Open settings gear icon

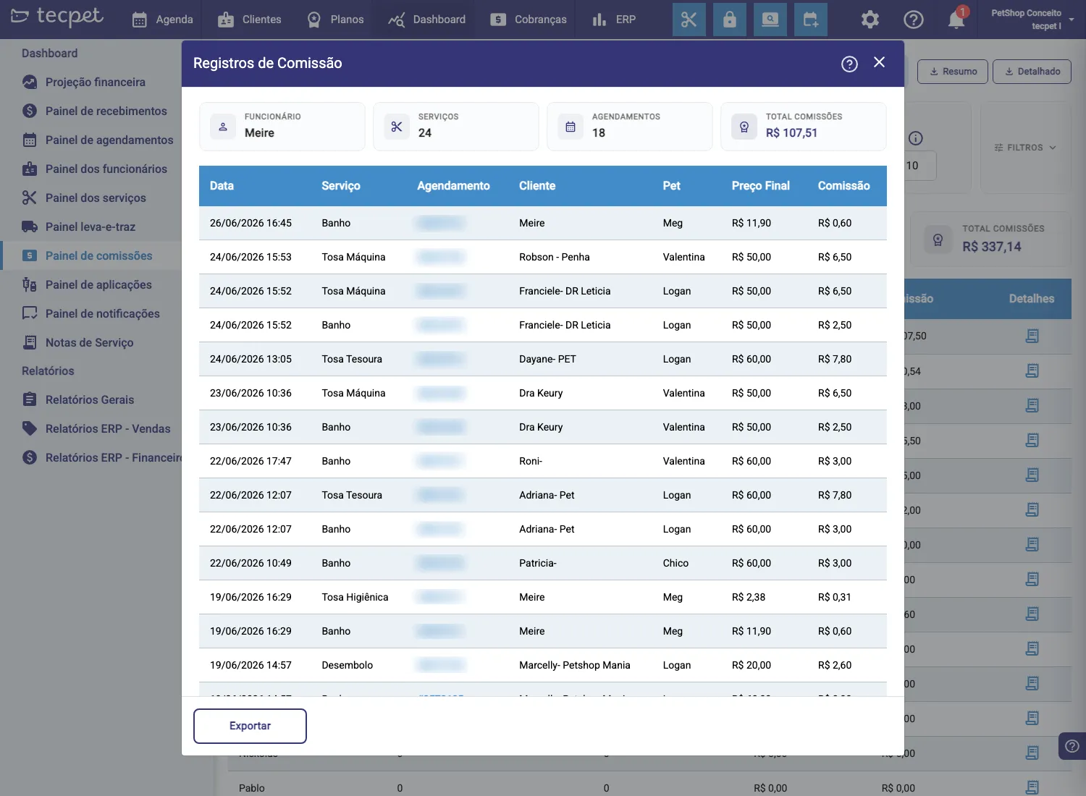tap(870, 20)
